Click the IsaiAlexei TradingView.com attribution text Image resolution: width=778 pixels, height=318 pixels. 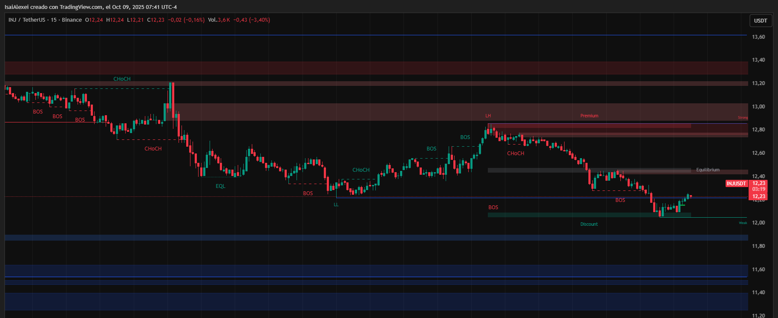[x=91, y=7]
